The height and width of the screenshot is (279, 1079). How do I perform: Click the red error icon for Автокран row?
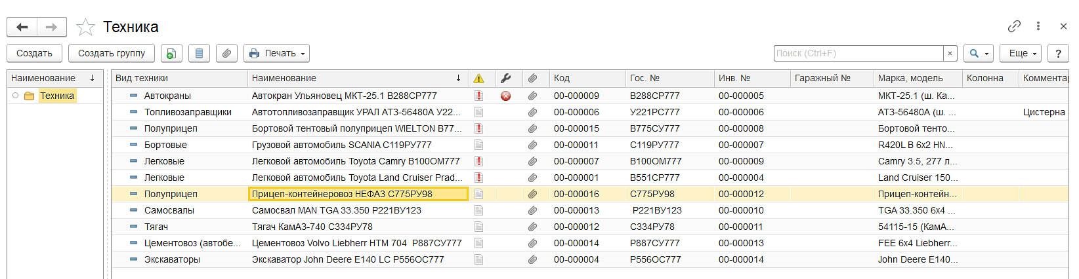pyautogui.click(x=505, y=96)
